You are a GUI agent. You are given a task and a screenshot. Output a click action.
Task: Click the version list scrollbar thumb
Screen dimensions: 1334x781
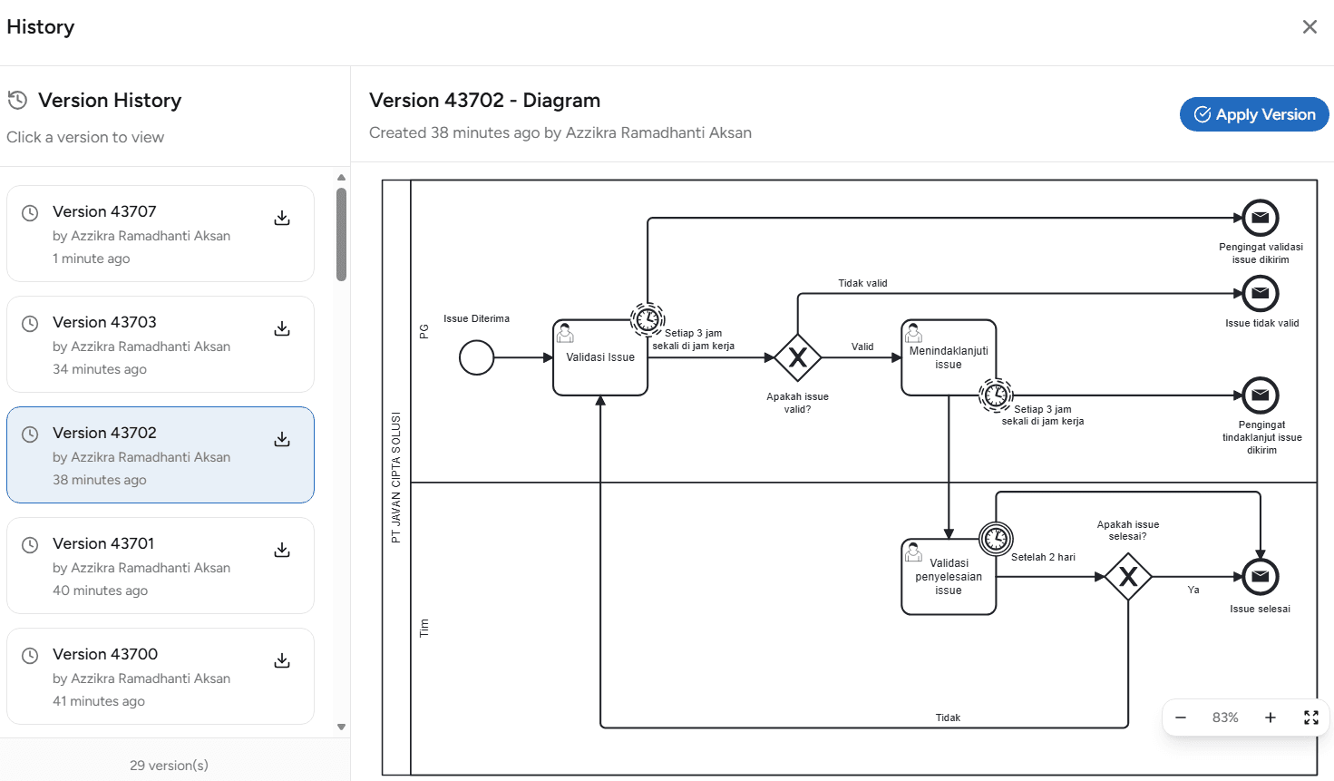(341, 234)
